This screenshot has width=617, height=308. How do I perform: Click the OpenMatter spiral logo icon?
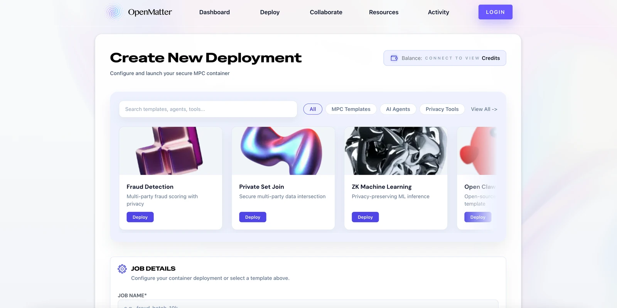tap(114, 12)
